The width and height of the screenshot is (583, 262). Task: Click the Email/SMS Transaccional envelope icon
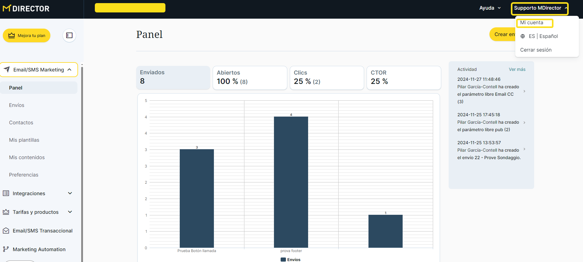(x=6, y=231)
